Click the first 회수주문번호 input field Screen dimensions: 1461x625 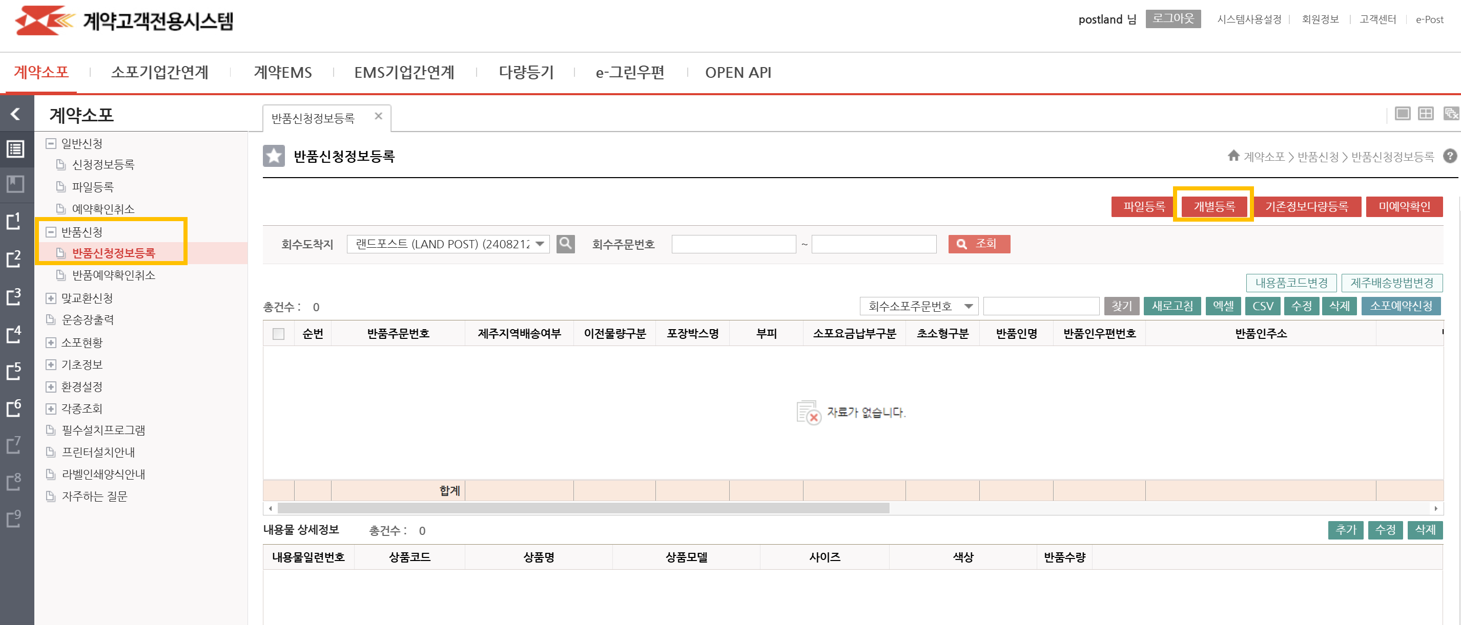(x=733, y=244)
